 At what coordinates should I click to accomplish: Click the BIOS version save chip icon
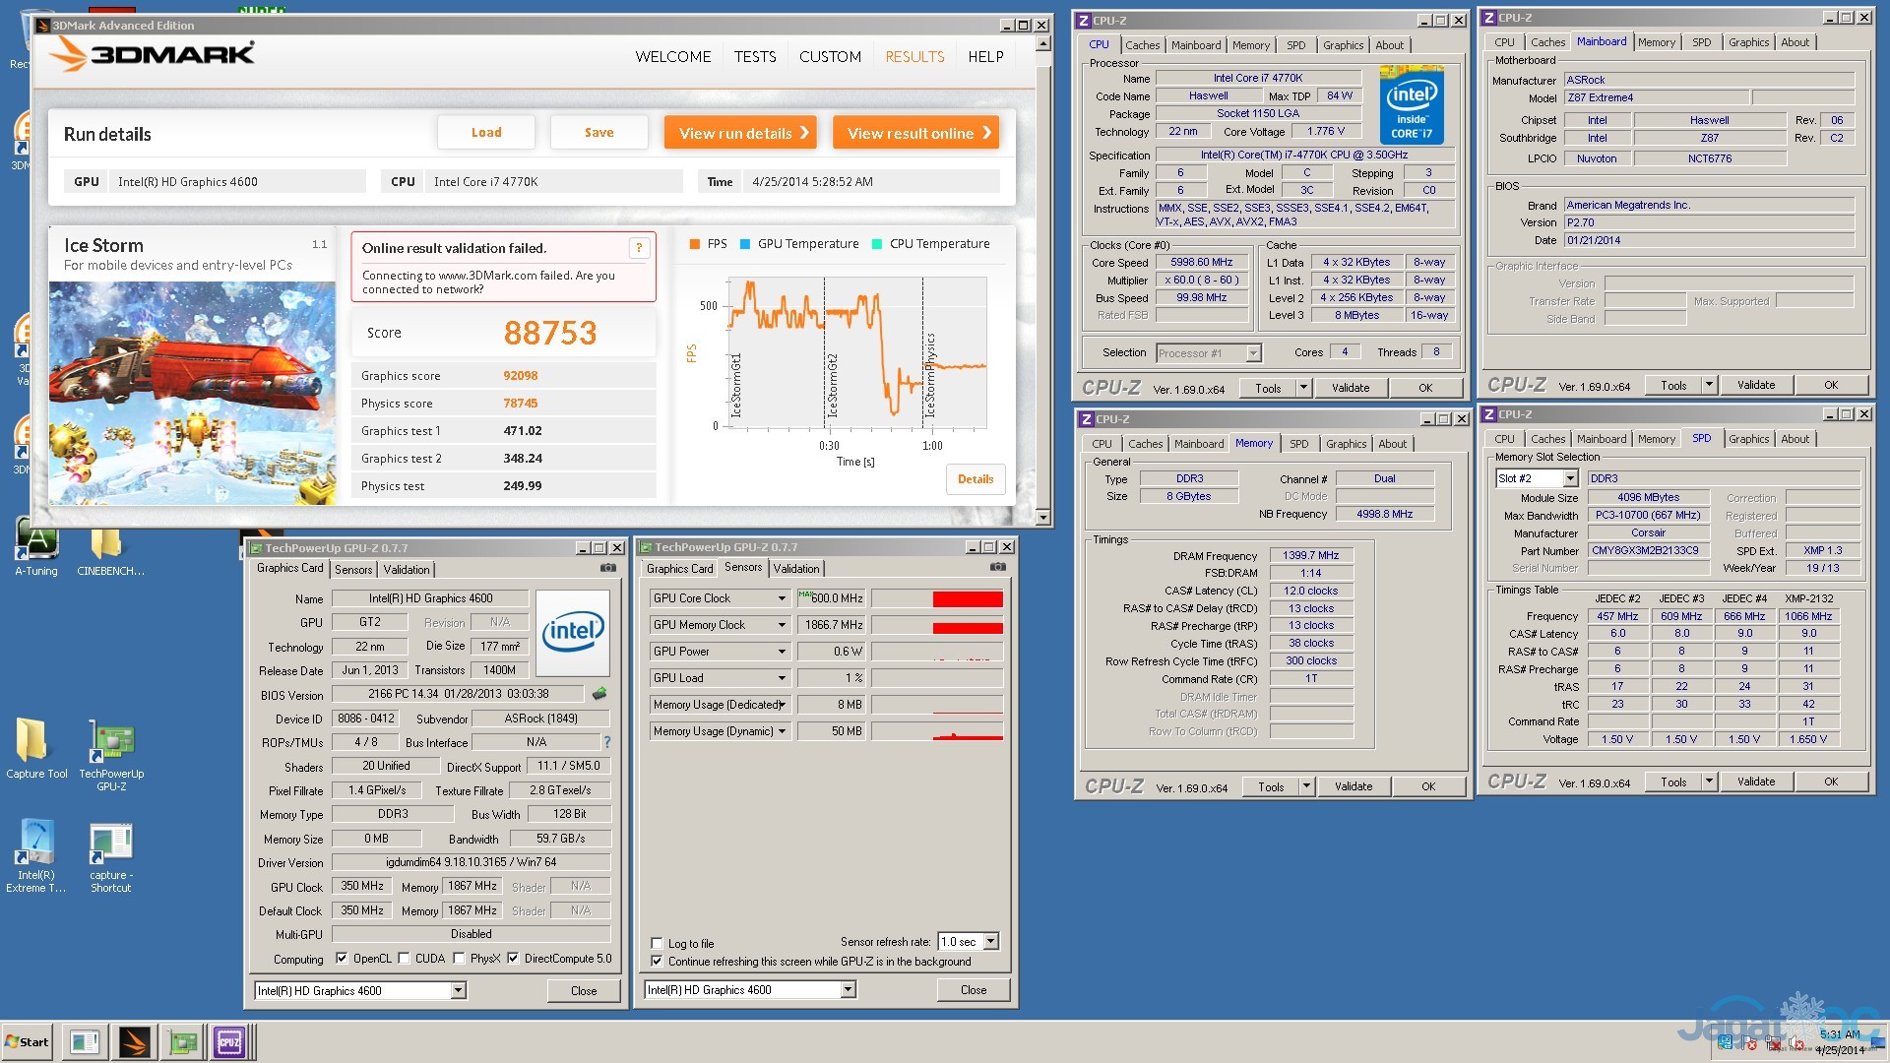(599, 694)
